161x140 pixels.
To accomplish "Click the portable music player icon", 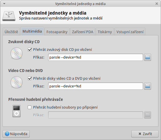I will coord(17,111).
